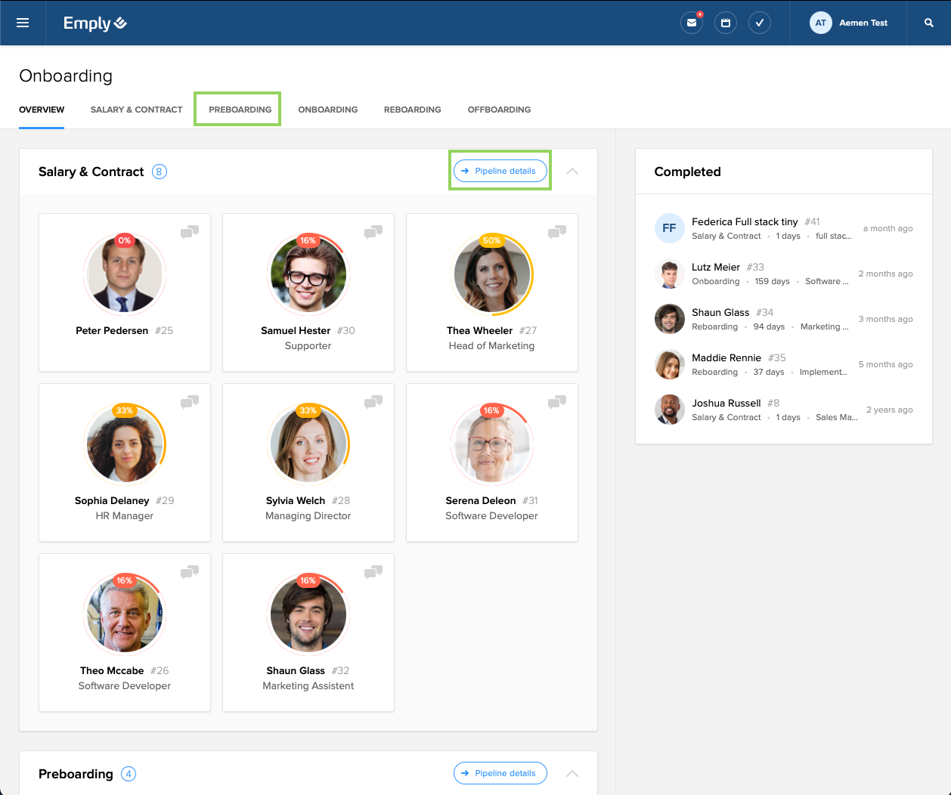951x795 pixels.
Task: Switch to the Offboarding tab
Action: pos(499,110)
